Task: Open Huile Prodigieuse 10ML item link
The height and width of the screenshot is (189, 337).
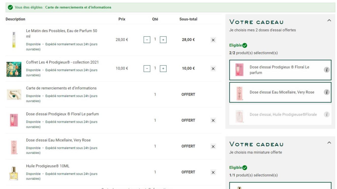Action: tap(48, 166)
